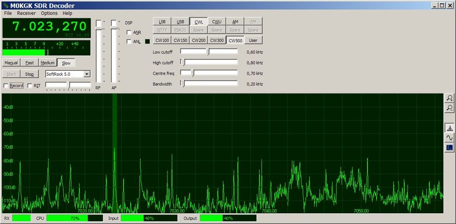The image size is (456, 224).
Task: Click the S-meter signal strength display
Action: click(x=47, y=48)
